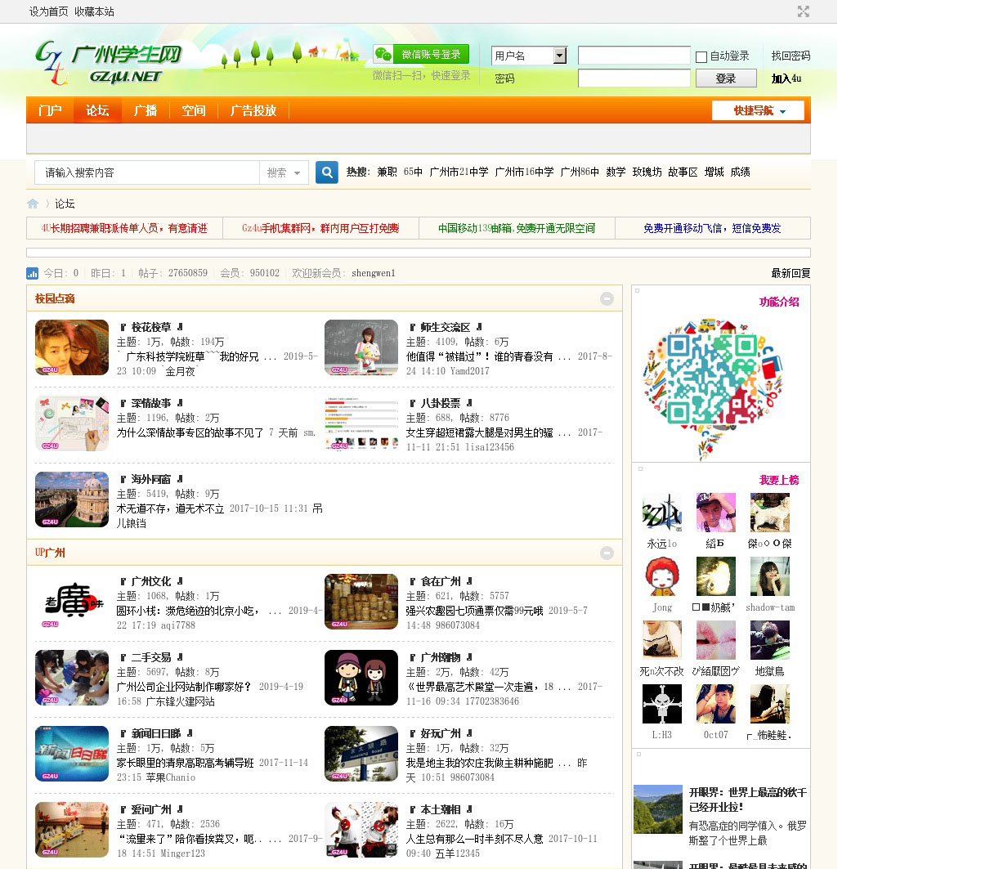981x869 pixels.
Task: Click user avatar shadow-tam
Action: click(x=770, y=576)
